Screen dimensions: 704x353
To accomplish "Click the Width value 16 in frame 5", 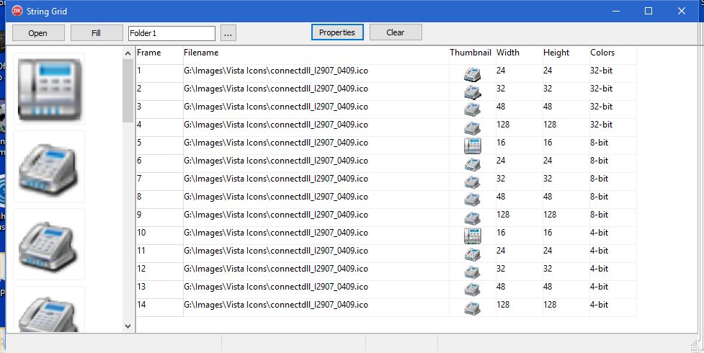I will pos(519,146).
